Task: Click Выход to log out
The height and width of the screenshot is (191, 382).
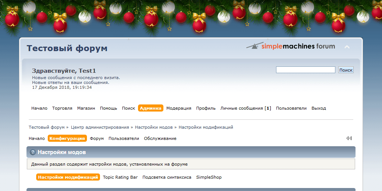Action: (319, 108)
